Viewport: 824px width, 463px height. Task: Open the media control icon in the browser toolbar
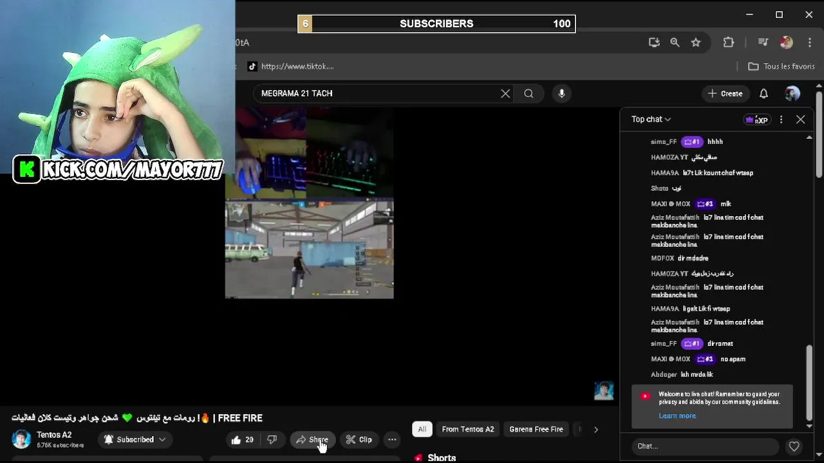[x=763, y=42]
